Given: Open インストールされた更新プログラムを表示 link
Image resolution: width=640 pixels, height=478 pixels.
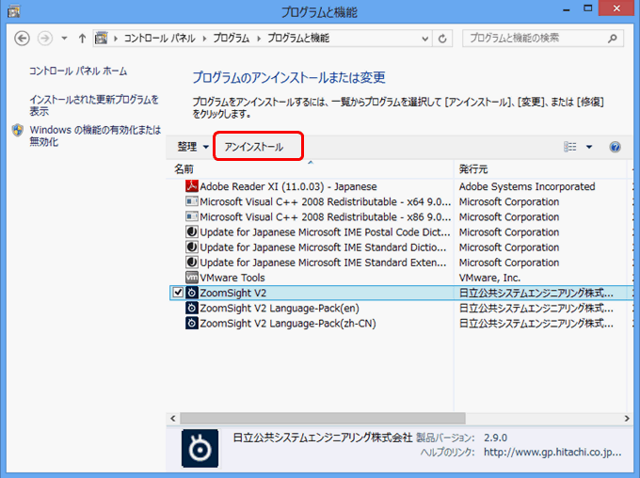Looking at the screenshot, I should tap(94, 105).
